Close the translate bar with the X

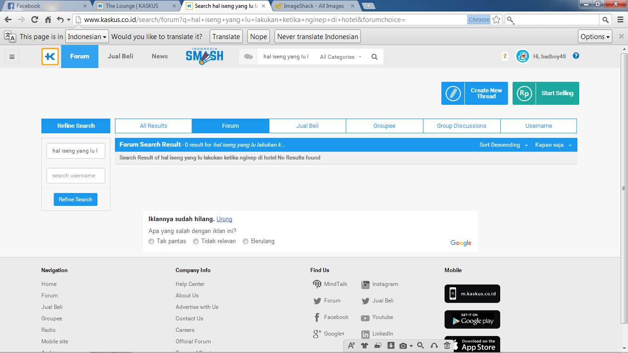[621, 37]
